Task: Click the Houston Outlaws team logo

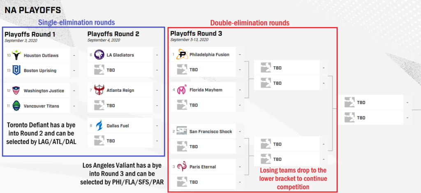Action: [16, 56]
